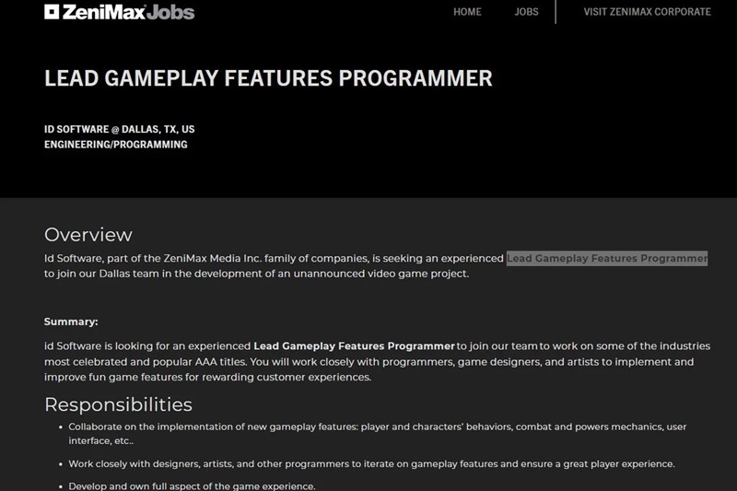The width and height of the screenshot is (737, 491).
Task: Click the Responsibilities section heading
Action: click(x=118, y=404)
